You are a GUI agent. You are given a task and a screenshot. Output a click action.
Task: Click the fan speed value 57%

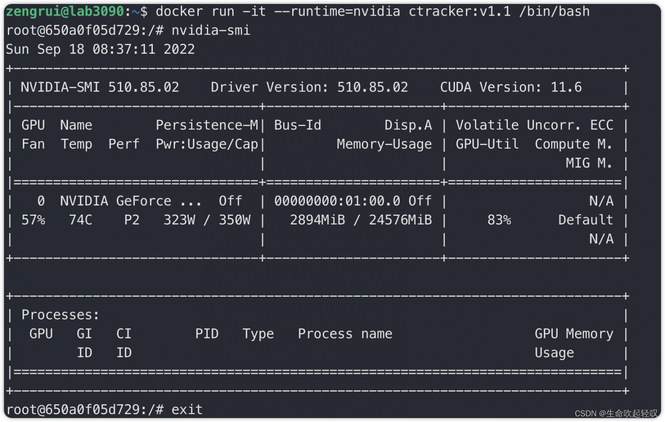click(33, 220)
